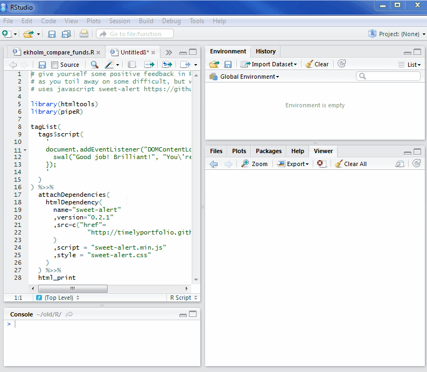The width and height of the screenshot is (427, 372).
Task: Open the Code Tools dropdown arrow
Action: click(x=117, y=65)
